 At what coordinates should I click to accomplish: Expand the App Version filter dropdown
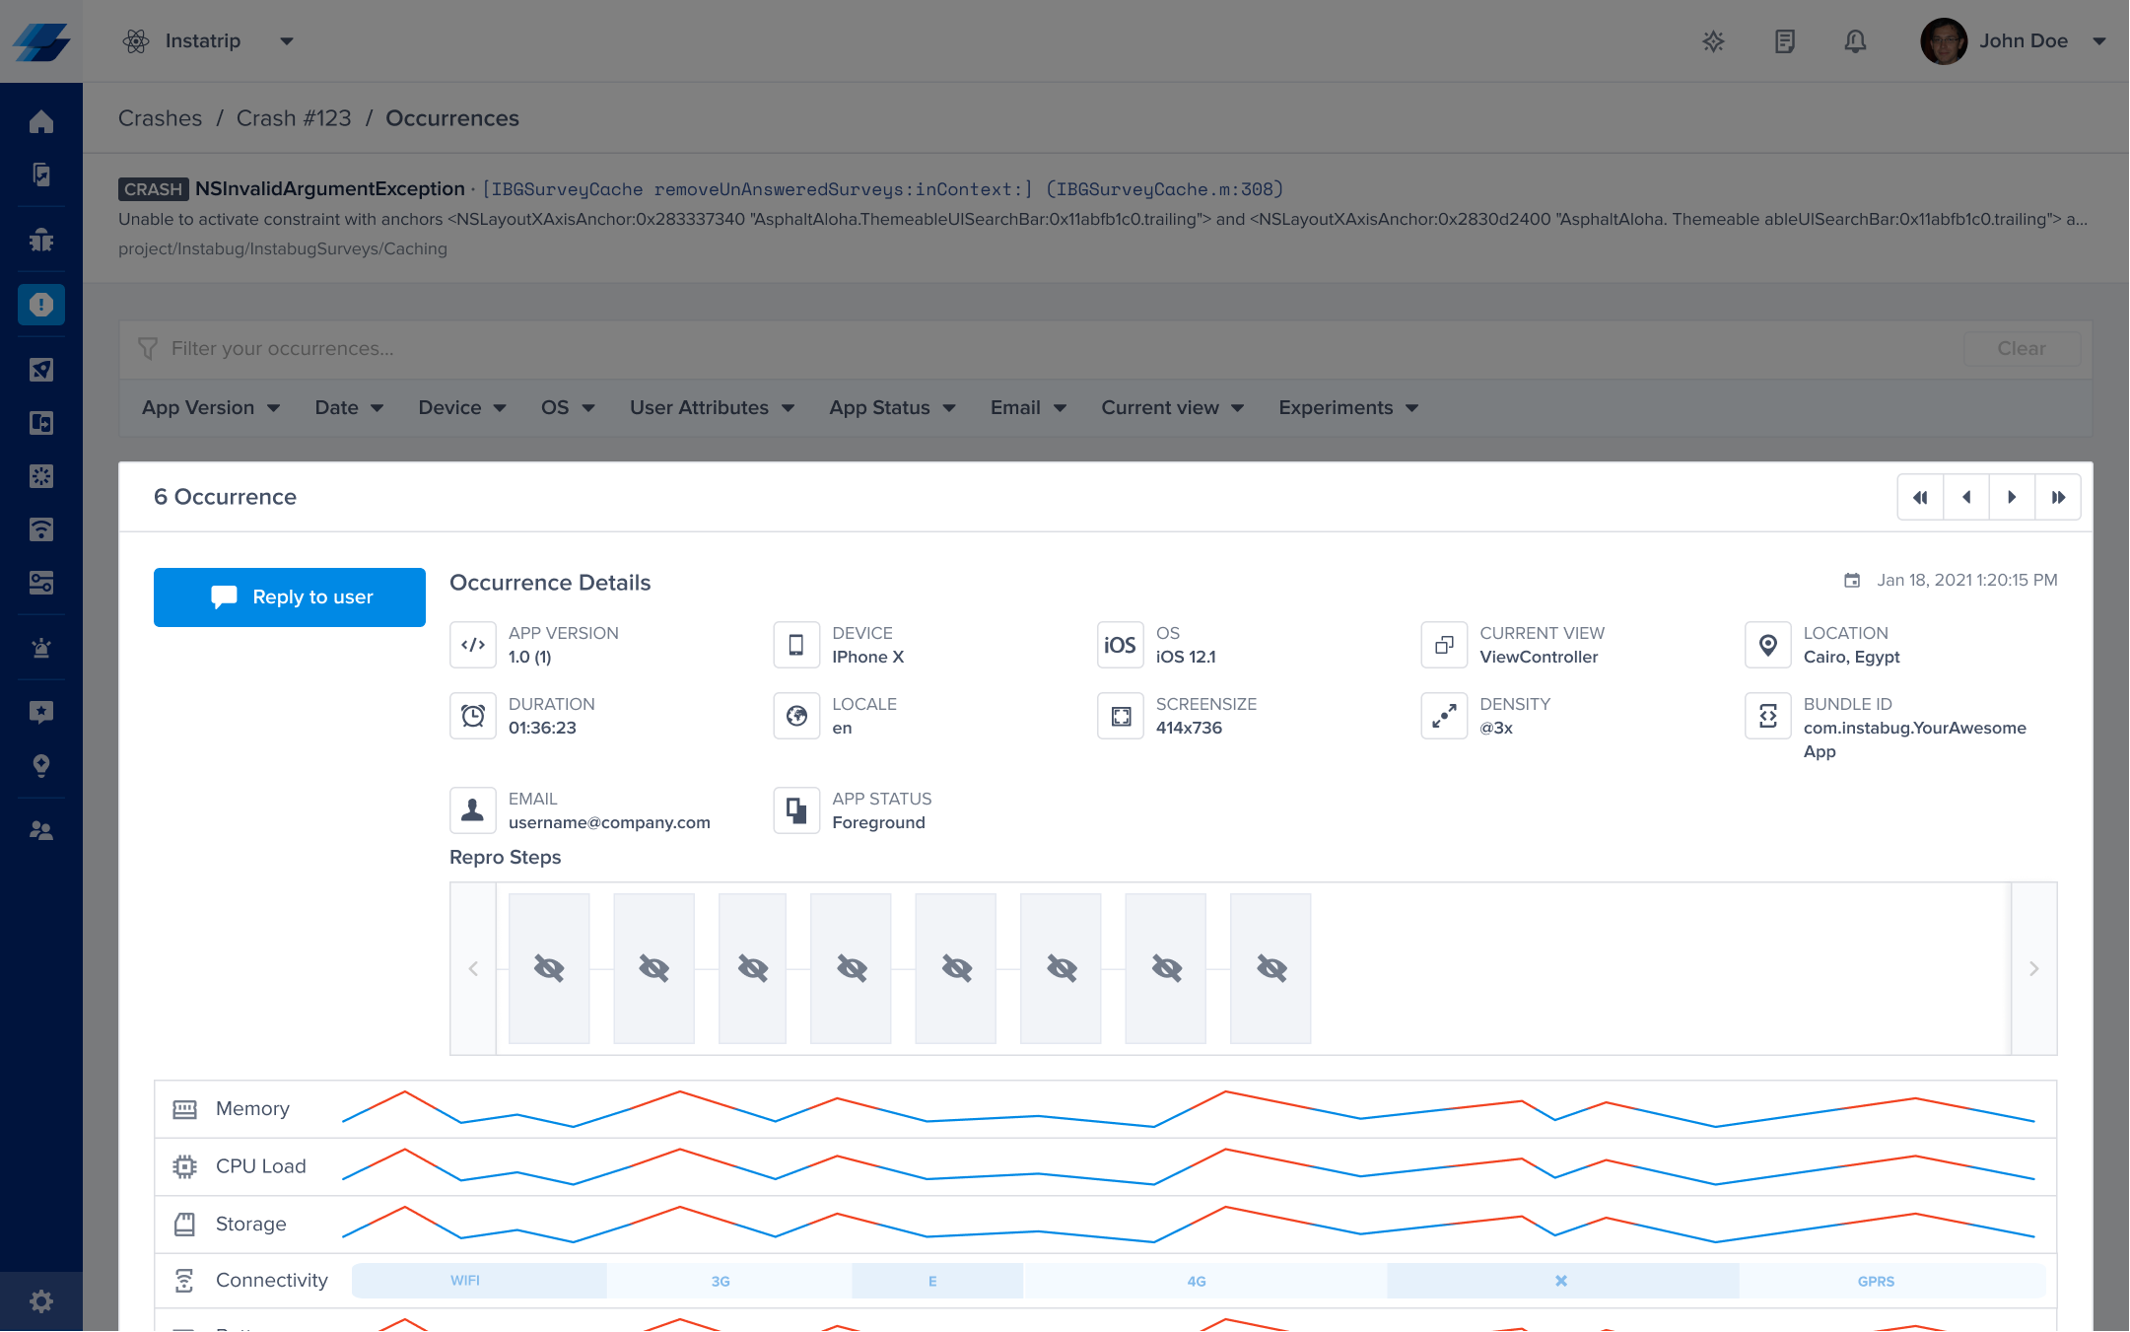(x=211, y=408)
